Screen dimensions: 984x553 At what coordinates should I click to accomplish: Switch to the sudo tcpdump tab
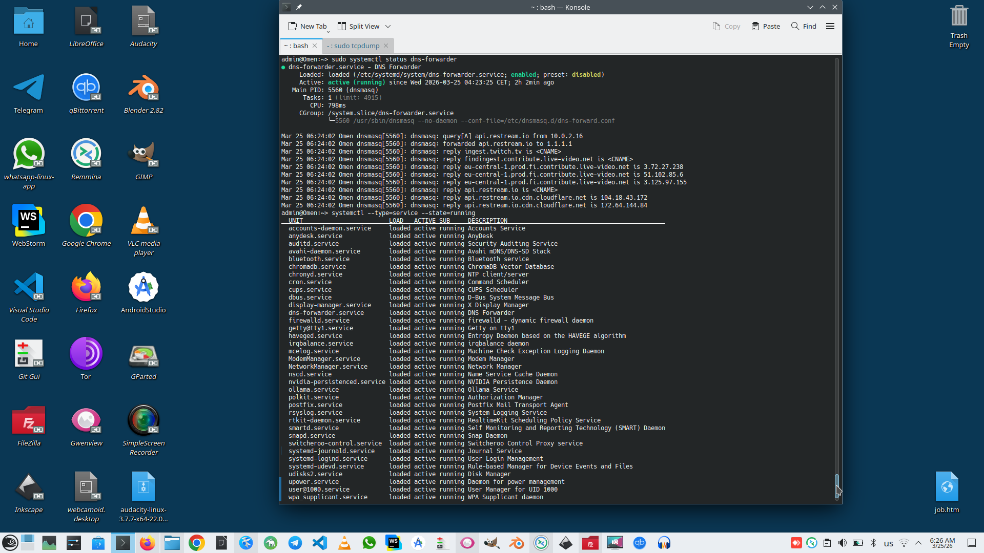354,46
